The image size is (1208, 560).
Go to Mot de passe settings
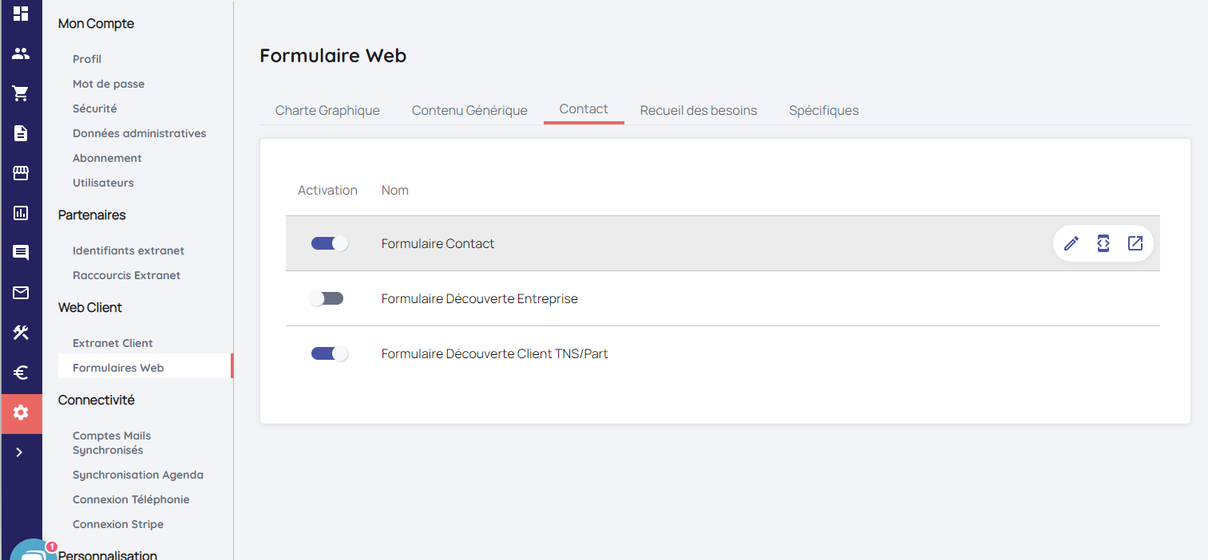tap(109, 84)
